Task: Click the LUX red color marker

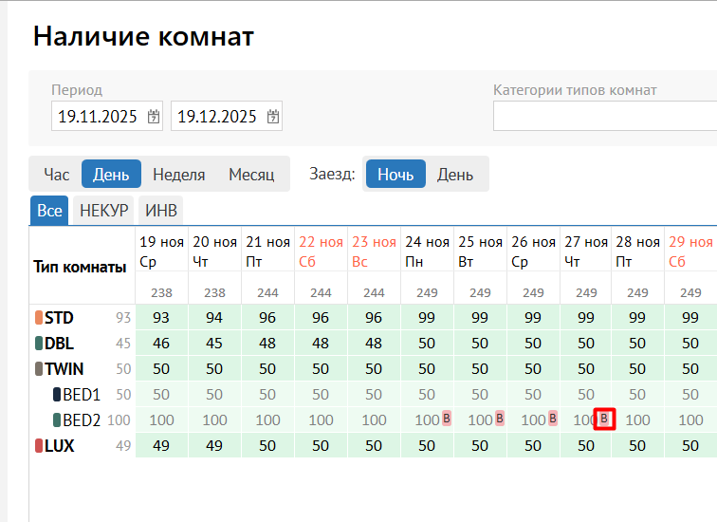Action: click(x=39, y=446)
